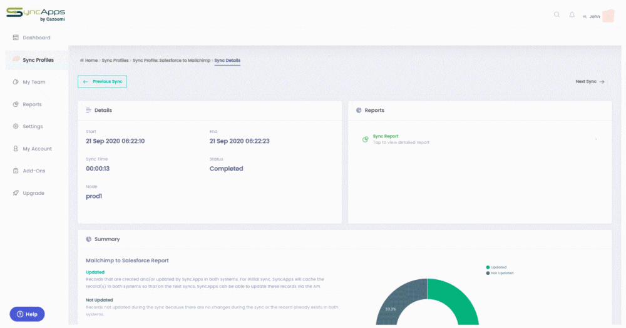Click the node value prod1
The image size is (626, 328).
tap(94, 196)
